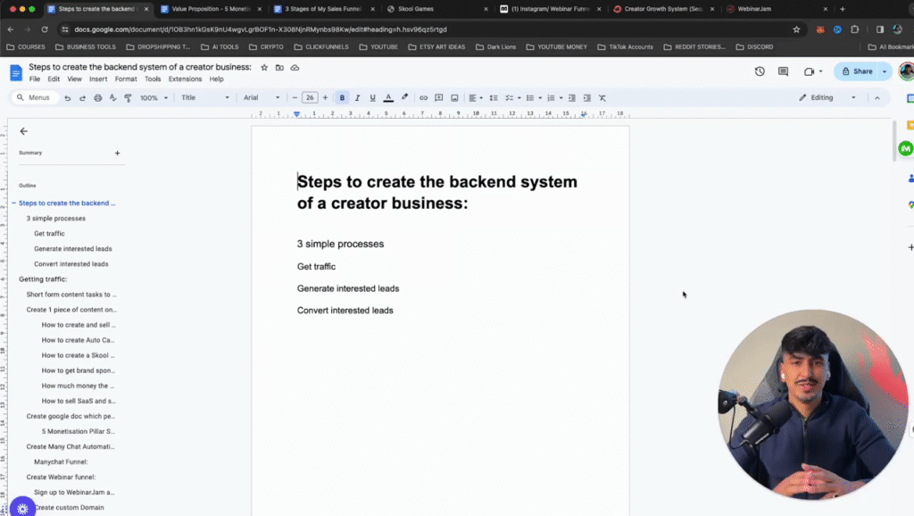Insert a link using the toolbar icon

422,97
